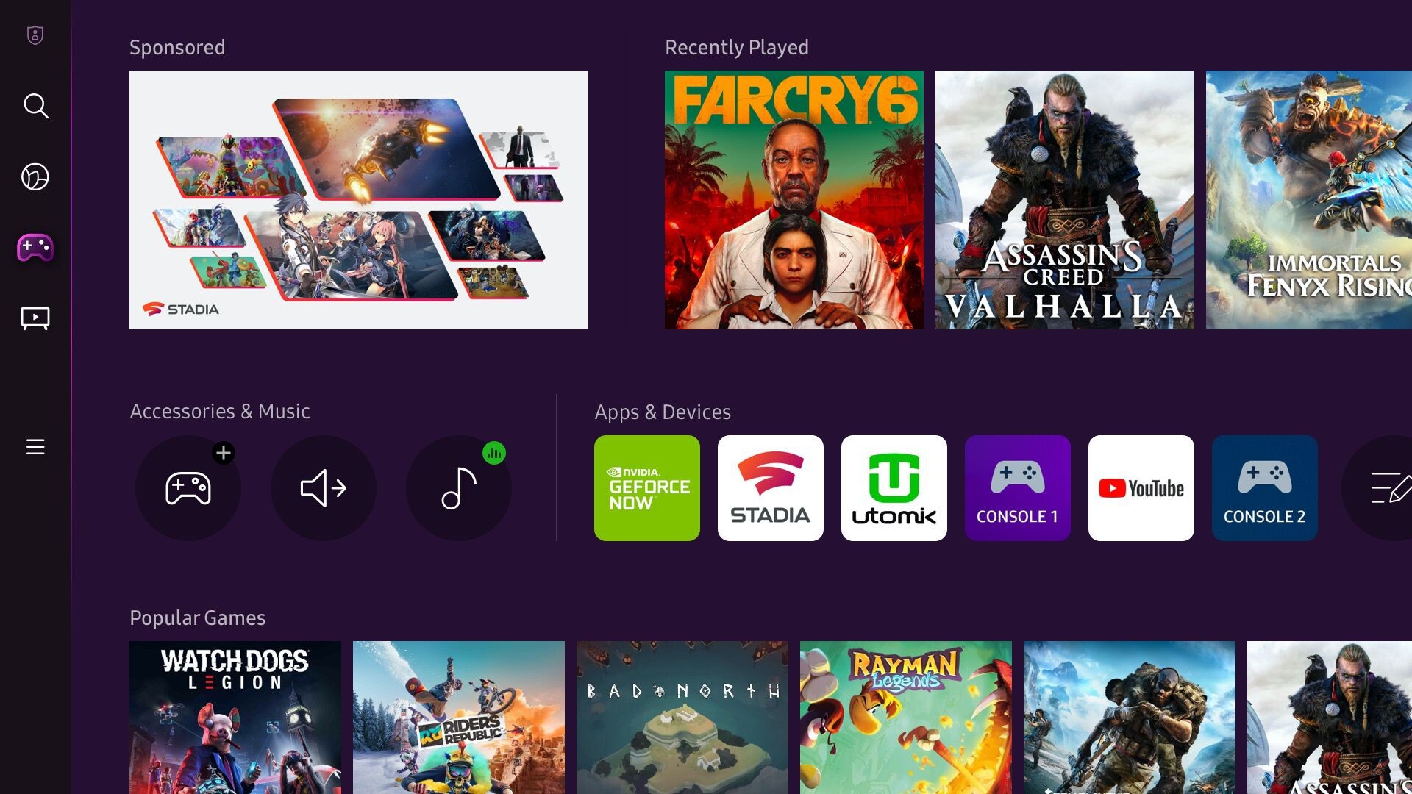Select Console 2 app

click(x=1265, y=487)
